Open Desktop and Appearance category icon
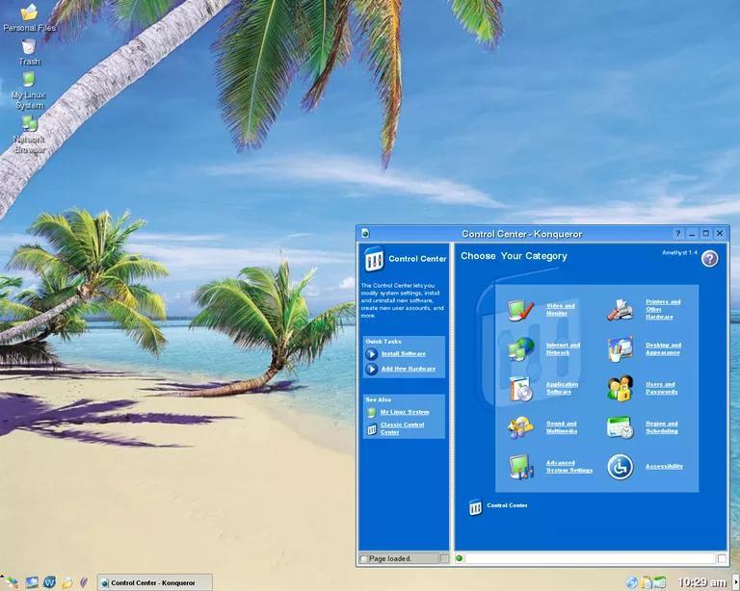 click(x=621, y=348)
